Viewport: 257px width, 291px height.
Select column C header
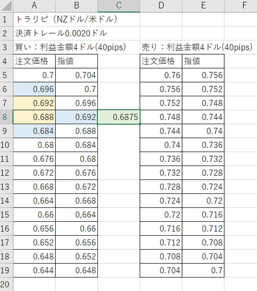(x=119, y=5)
